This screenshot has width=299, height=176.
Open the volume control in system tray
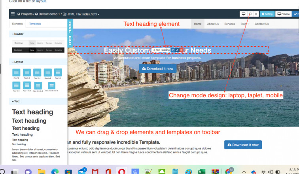click(271, 172)
